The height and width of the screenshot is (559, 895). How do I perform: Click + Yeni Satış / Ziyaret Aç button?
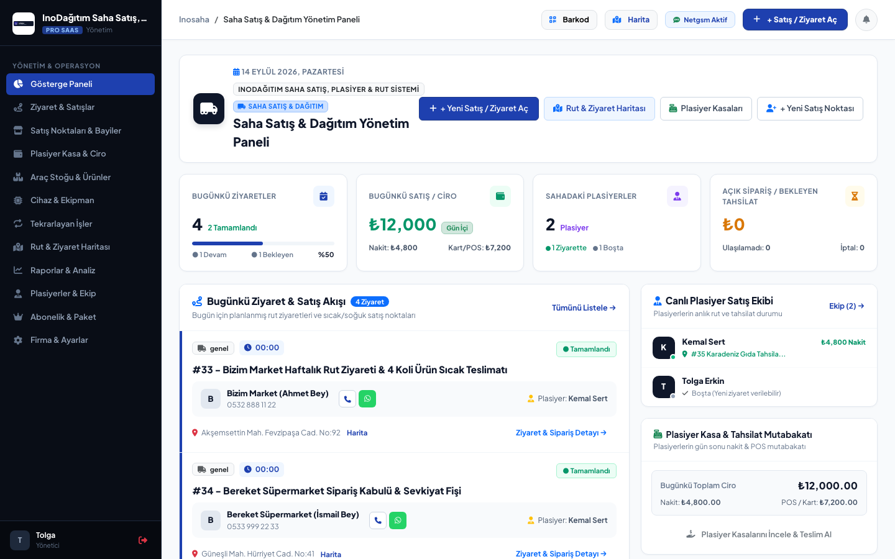(x=479, y=109)
